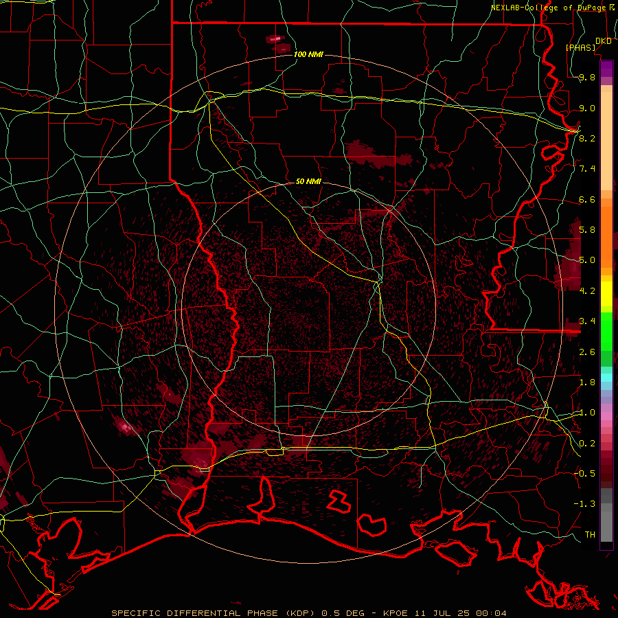Viewport: 618px width, 618px height.
Task: Click the 7.4 value on the color scale
Action: (x=587, y=169)
